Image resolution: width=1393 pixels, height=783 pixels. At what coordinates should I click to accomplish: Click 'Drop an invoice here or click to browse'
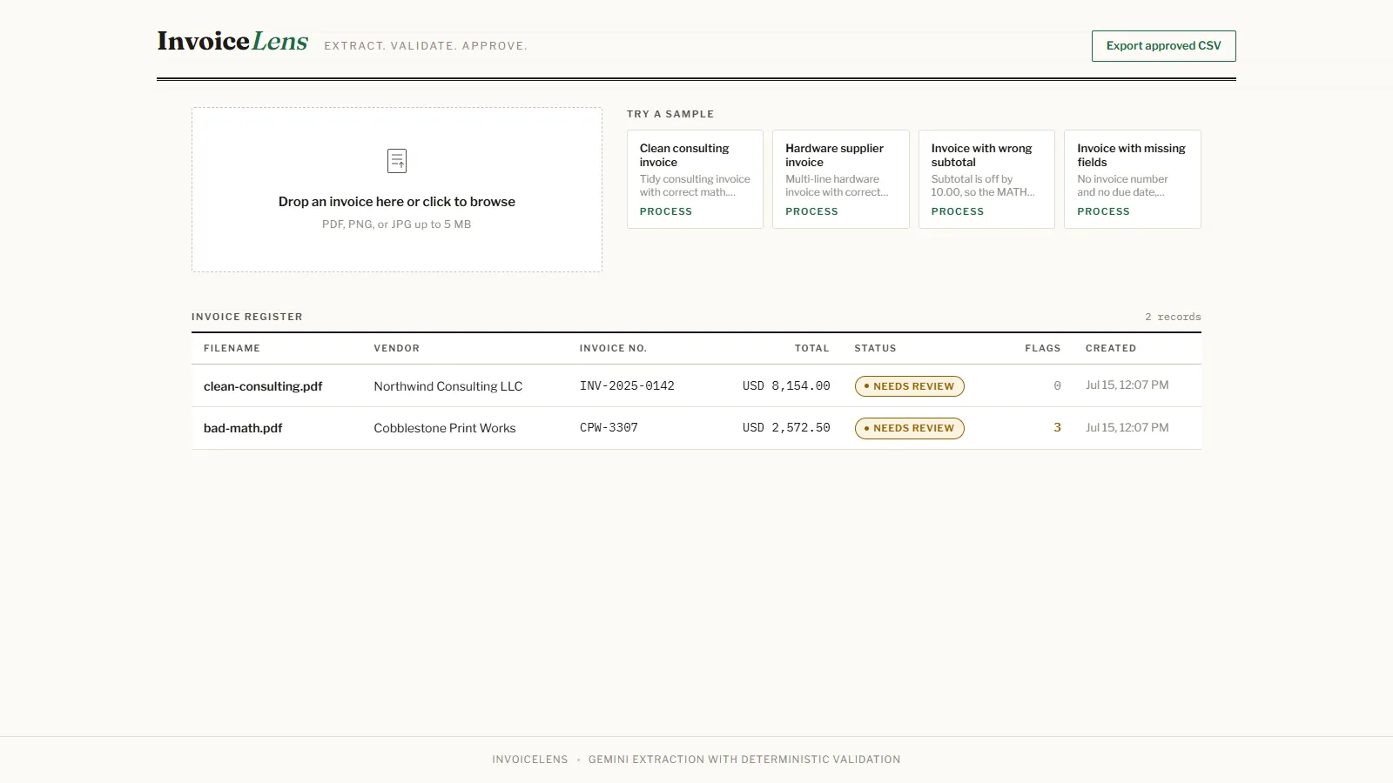[397, 202]
